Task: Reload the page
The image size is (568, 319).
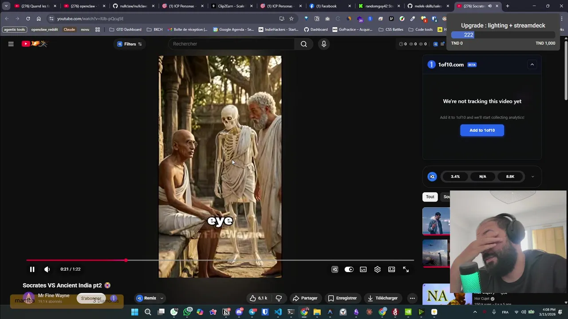Action: [28, 19]
